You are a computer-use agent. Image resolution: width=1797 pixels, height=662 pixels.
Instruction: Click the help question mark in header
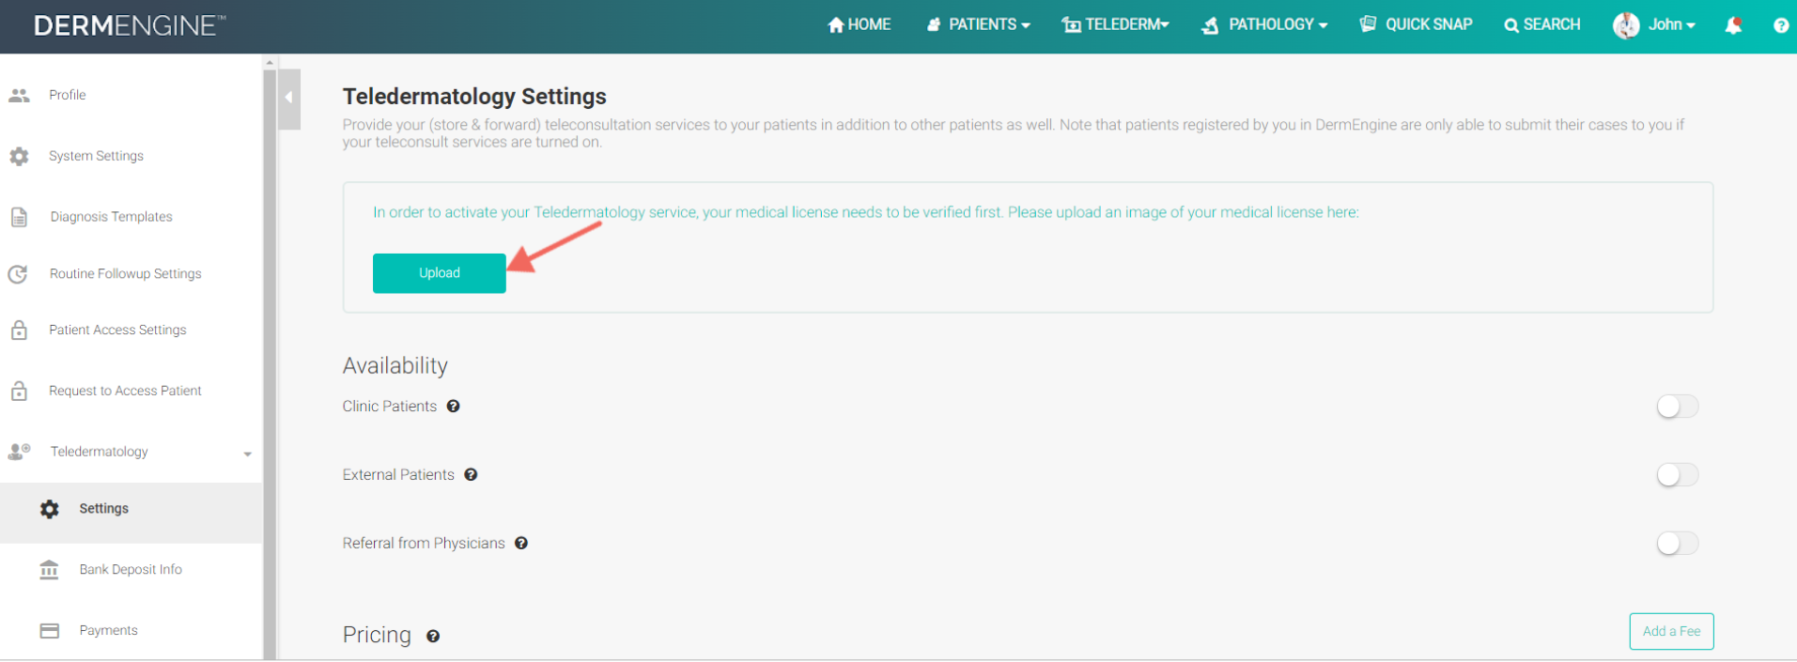pyautogui.click(x=1781, y=25)
